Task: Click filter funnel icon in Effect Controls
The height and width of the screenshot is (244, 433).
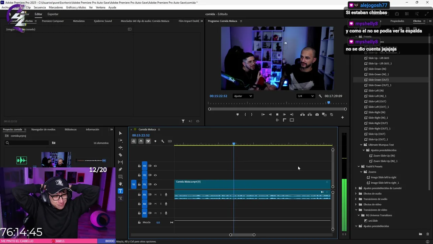Action: 183,121
